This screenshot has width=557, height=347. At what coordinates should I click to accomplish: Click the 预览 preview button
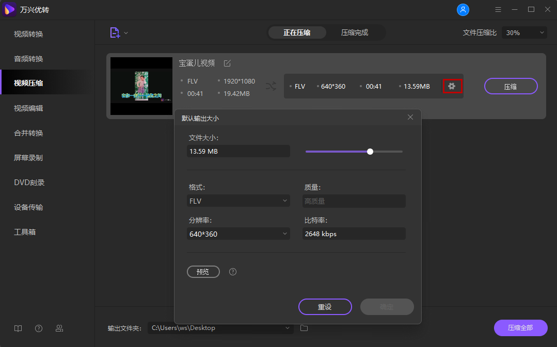(203, 272)
